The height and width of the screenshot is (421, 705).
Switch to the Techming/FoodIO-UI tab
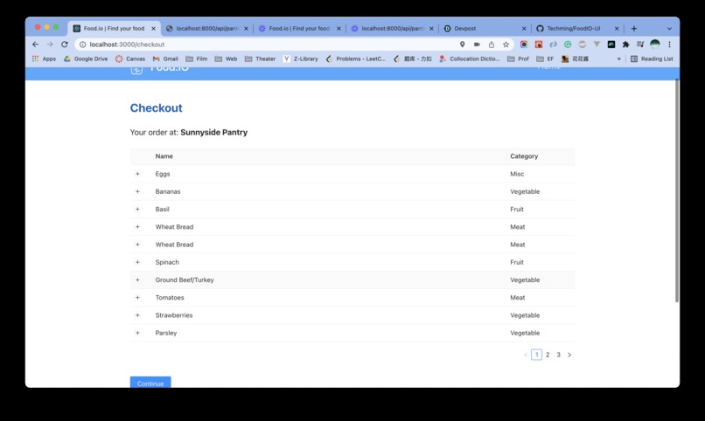tap(577, 28)
